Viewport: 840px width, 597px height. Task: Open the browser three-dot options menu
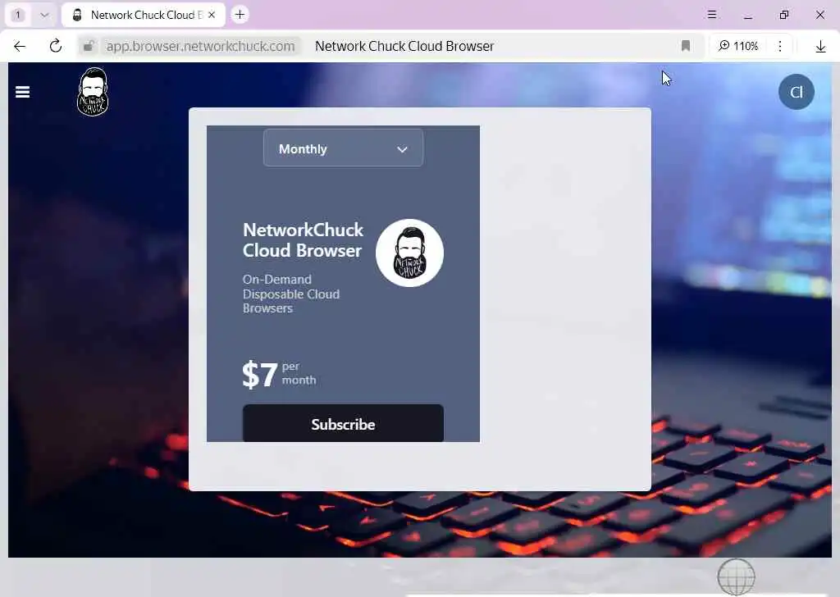780,46
